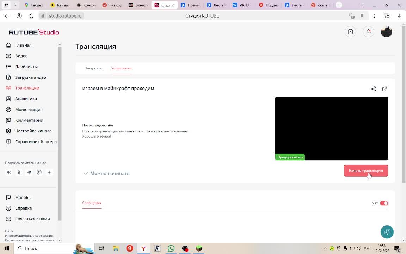The height and width of the screenshot is (254, 406).
Task: Share the broadcast via share icon
Action: tap(373, 89)
